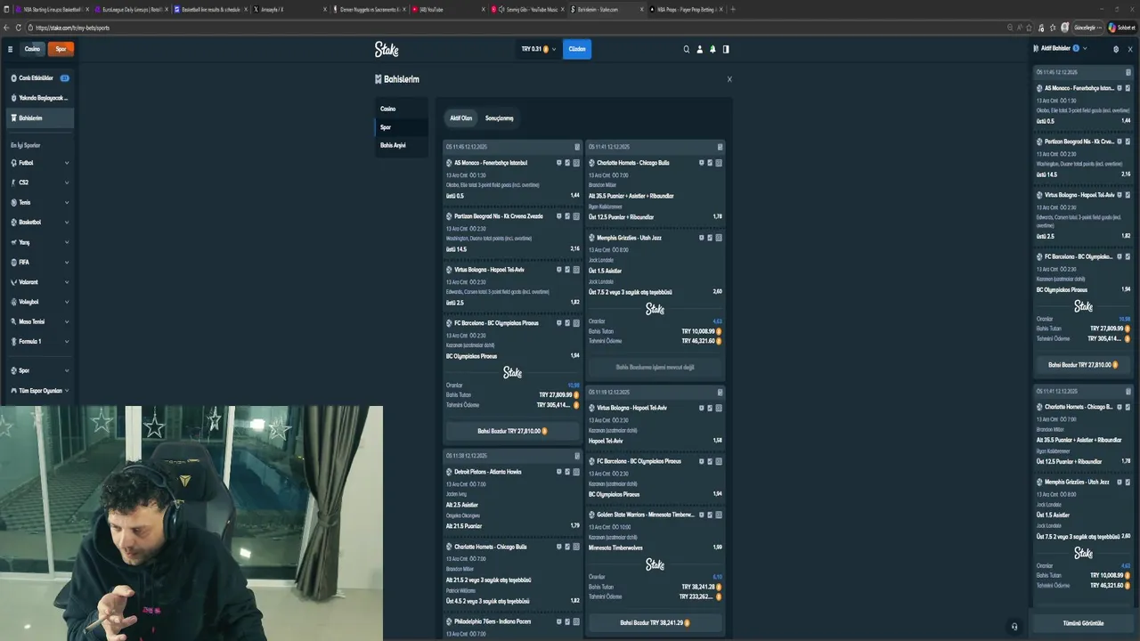Click receipt icon on 11:41 bet slip header
The image size is (1140, 641).
[720, 147]
